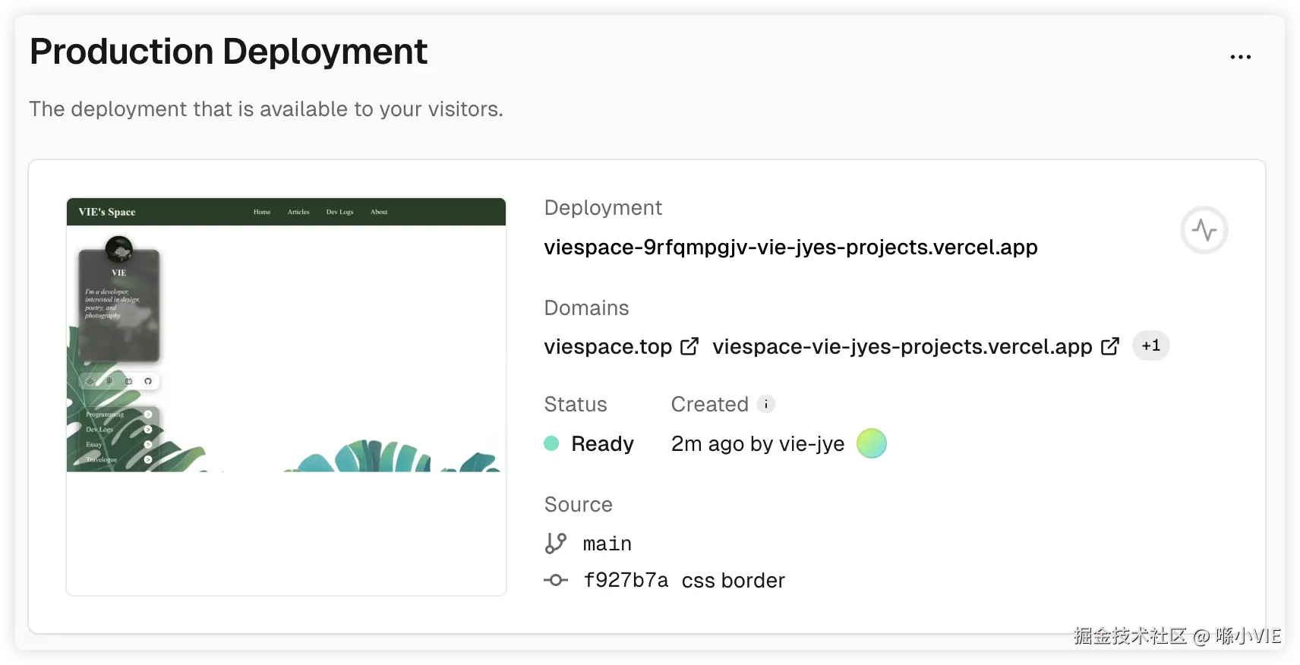
Task: Click the Bilibili icon in the site preview
Action: coord(129,381)
